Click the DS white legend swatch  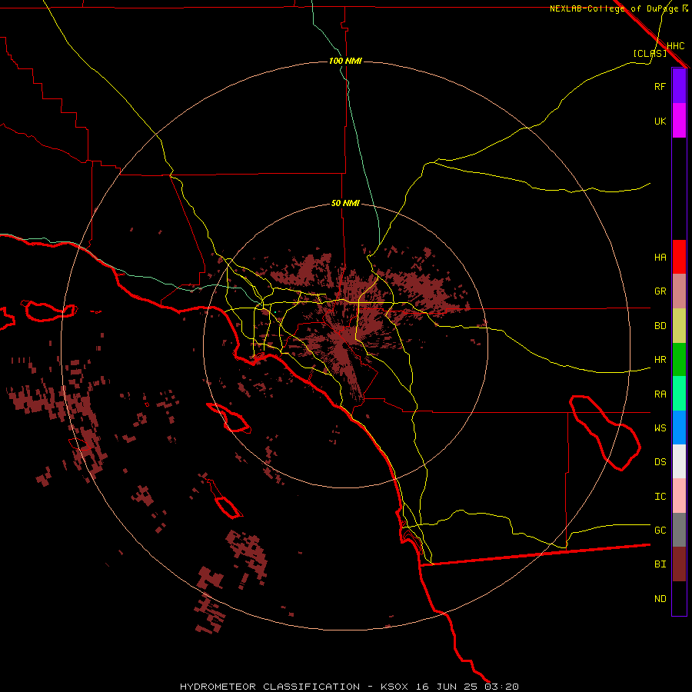(679, 461)
